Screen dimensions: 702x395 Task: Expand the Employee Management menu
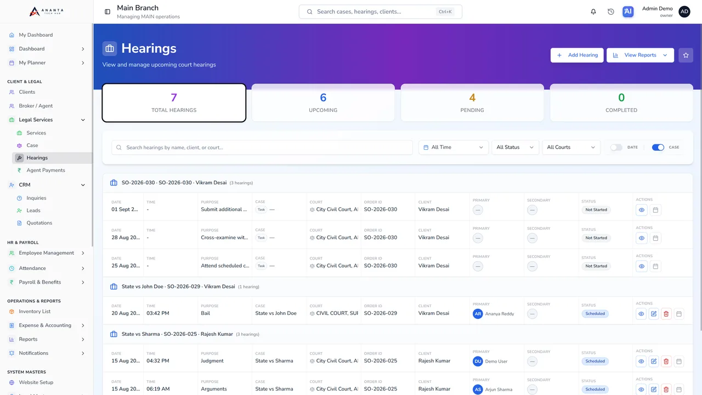(x=47, y=253)
